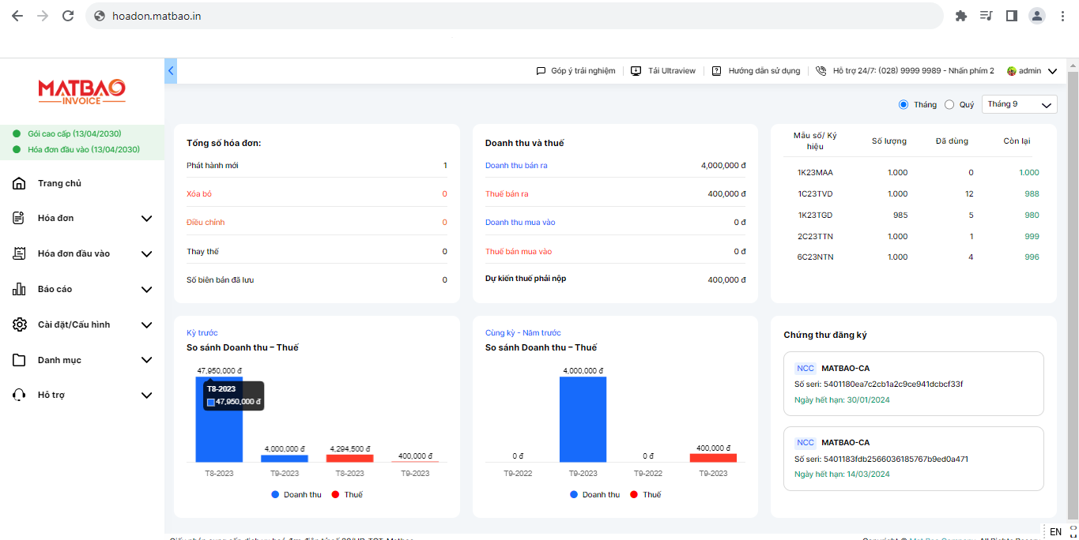This screenshot has height=540, width=1079.
Task: Click the EN language indicator
Action: pyautogui.click(x=1055, y=531)
